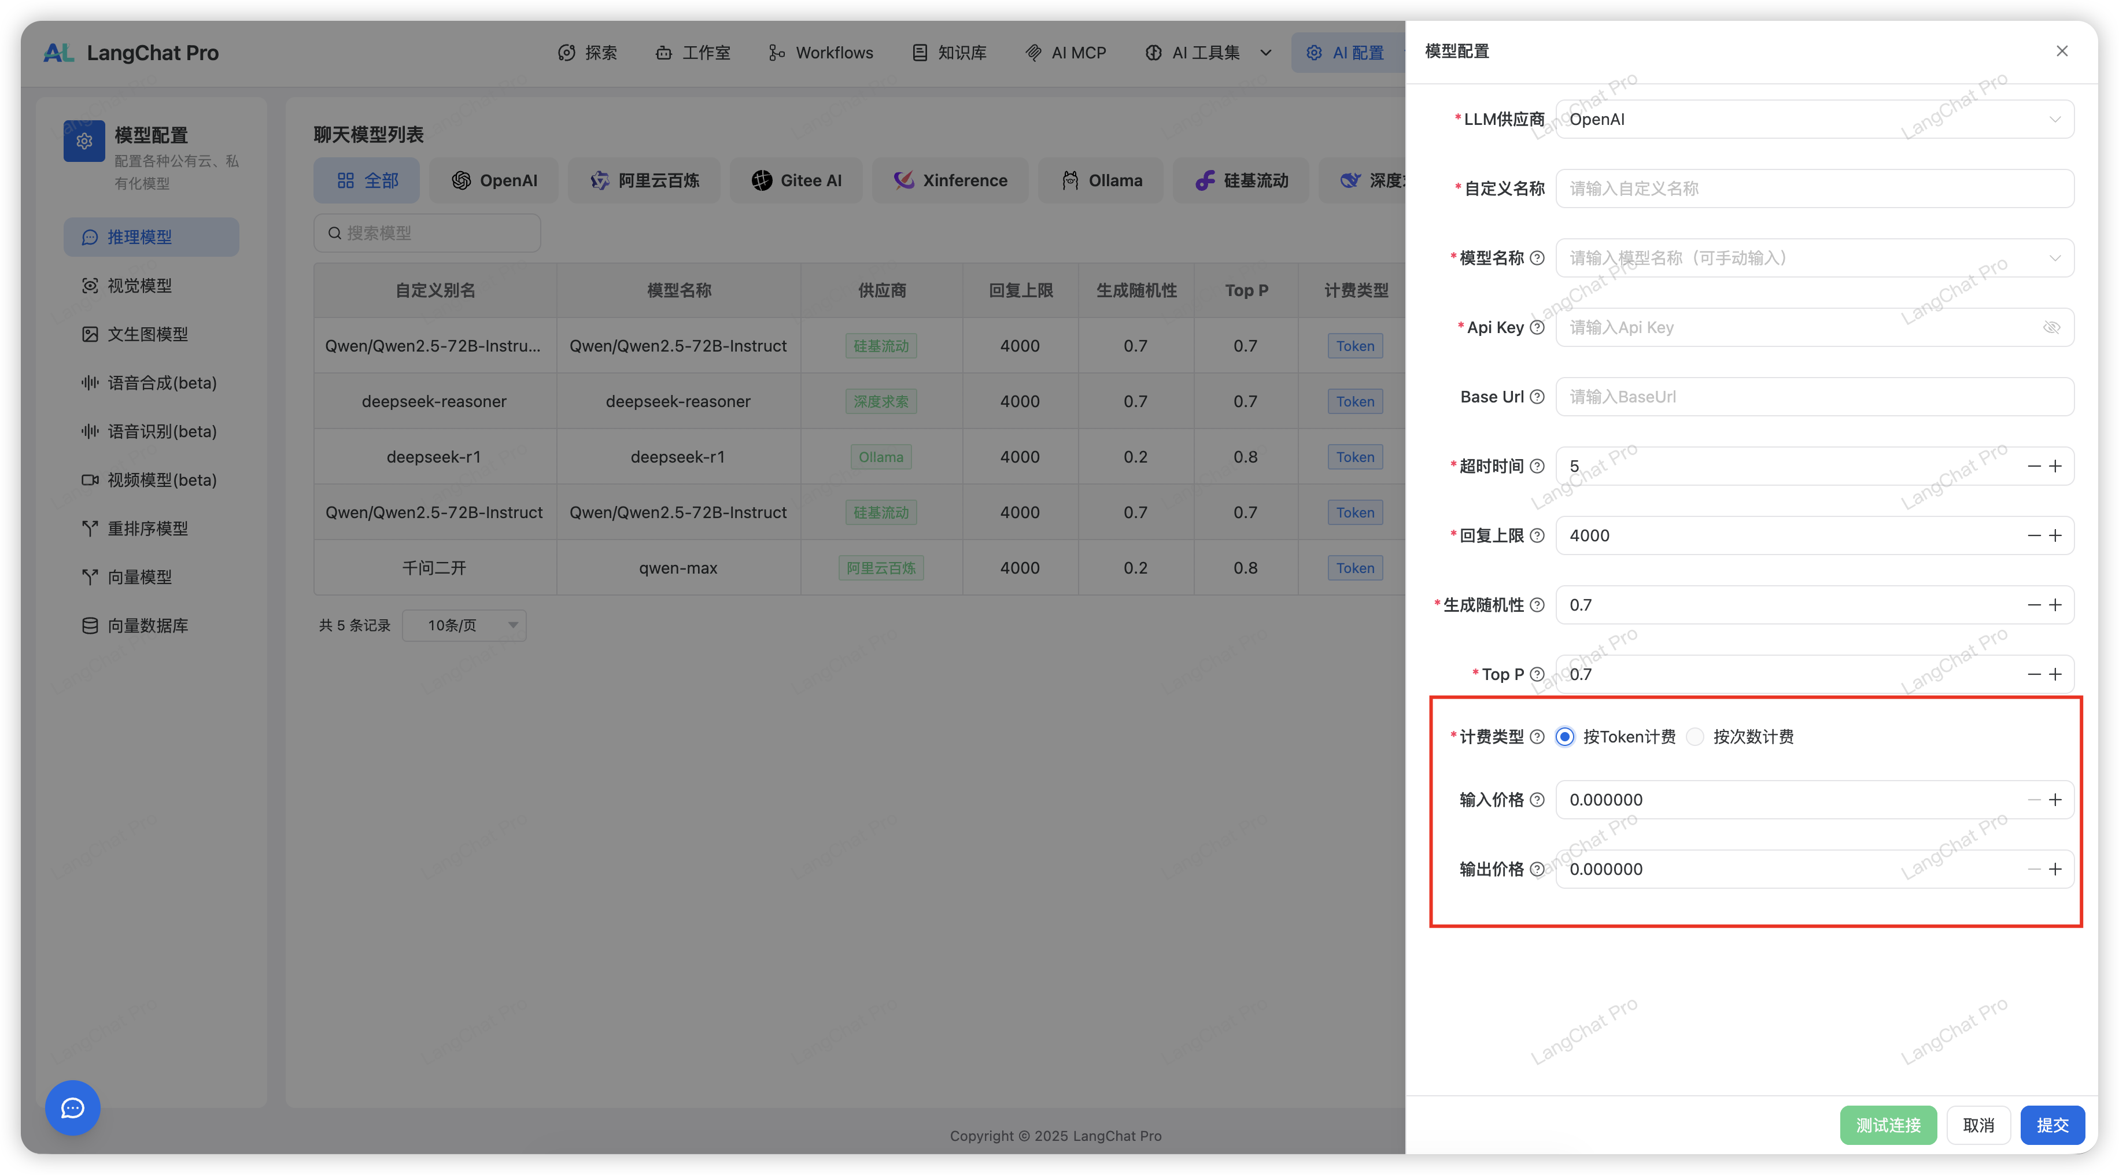Click the floating chat bubble icon
The image size is (2119, 1175).
(x=72, y=1107)
